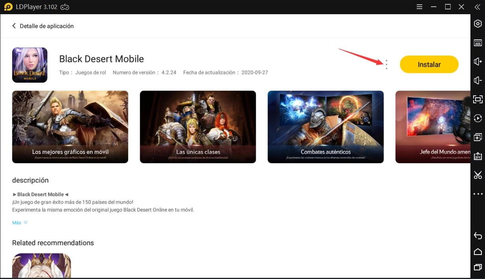Increase volume with the speaker-plus icon
The image size is (485, 279).
coord(478,61)
